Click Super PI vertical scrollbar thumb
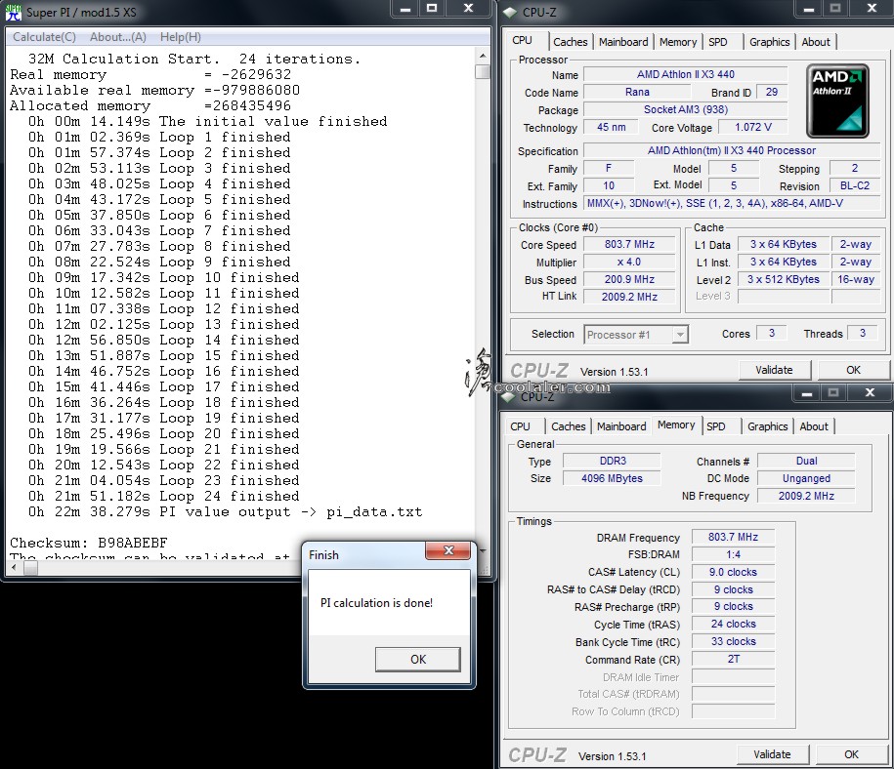894x769 pixels. click(x=483, y=72)
